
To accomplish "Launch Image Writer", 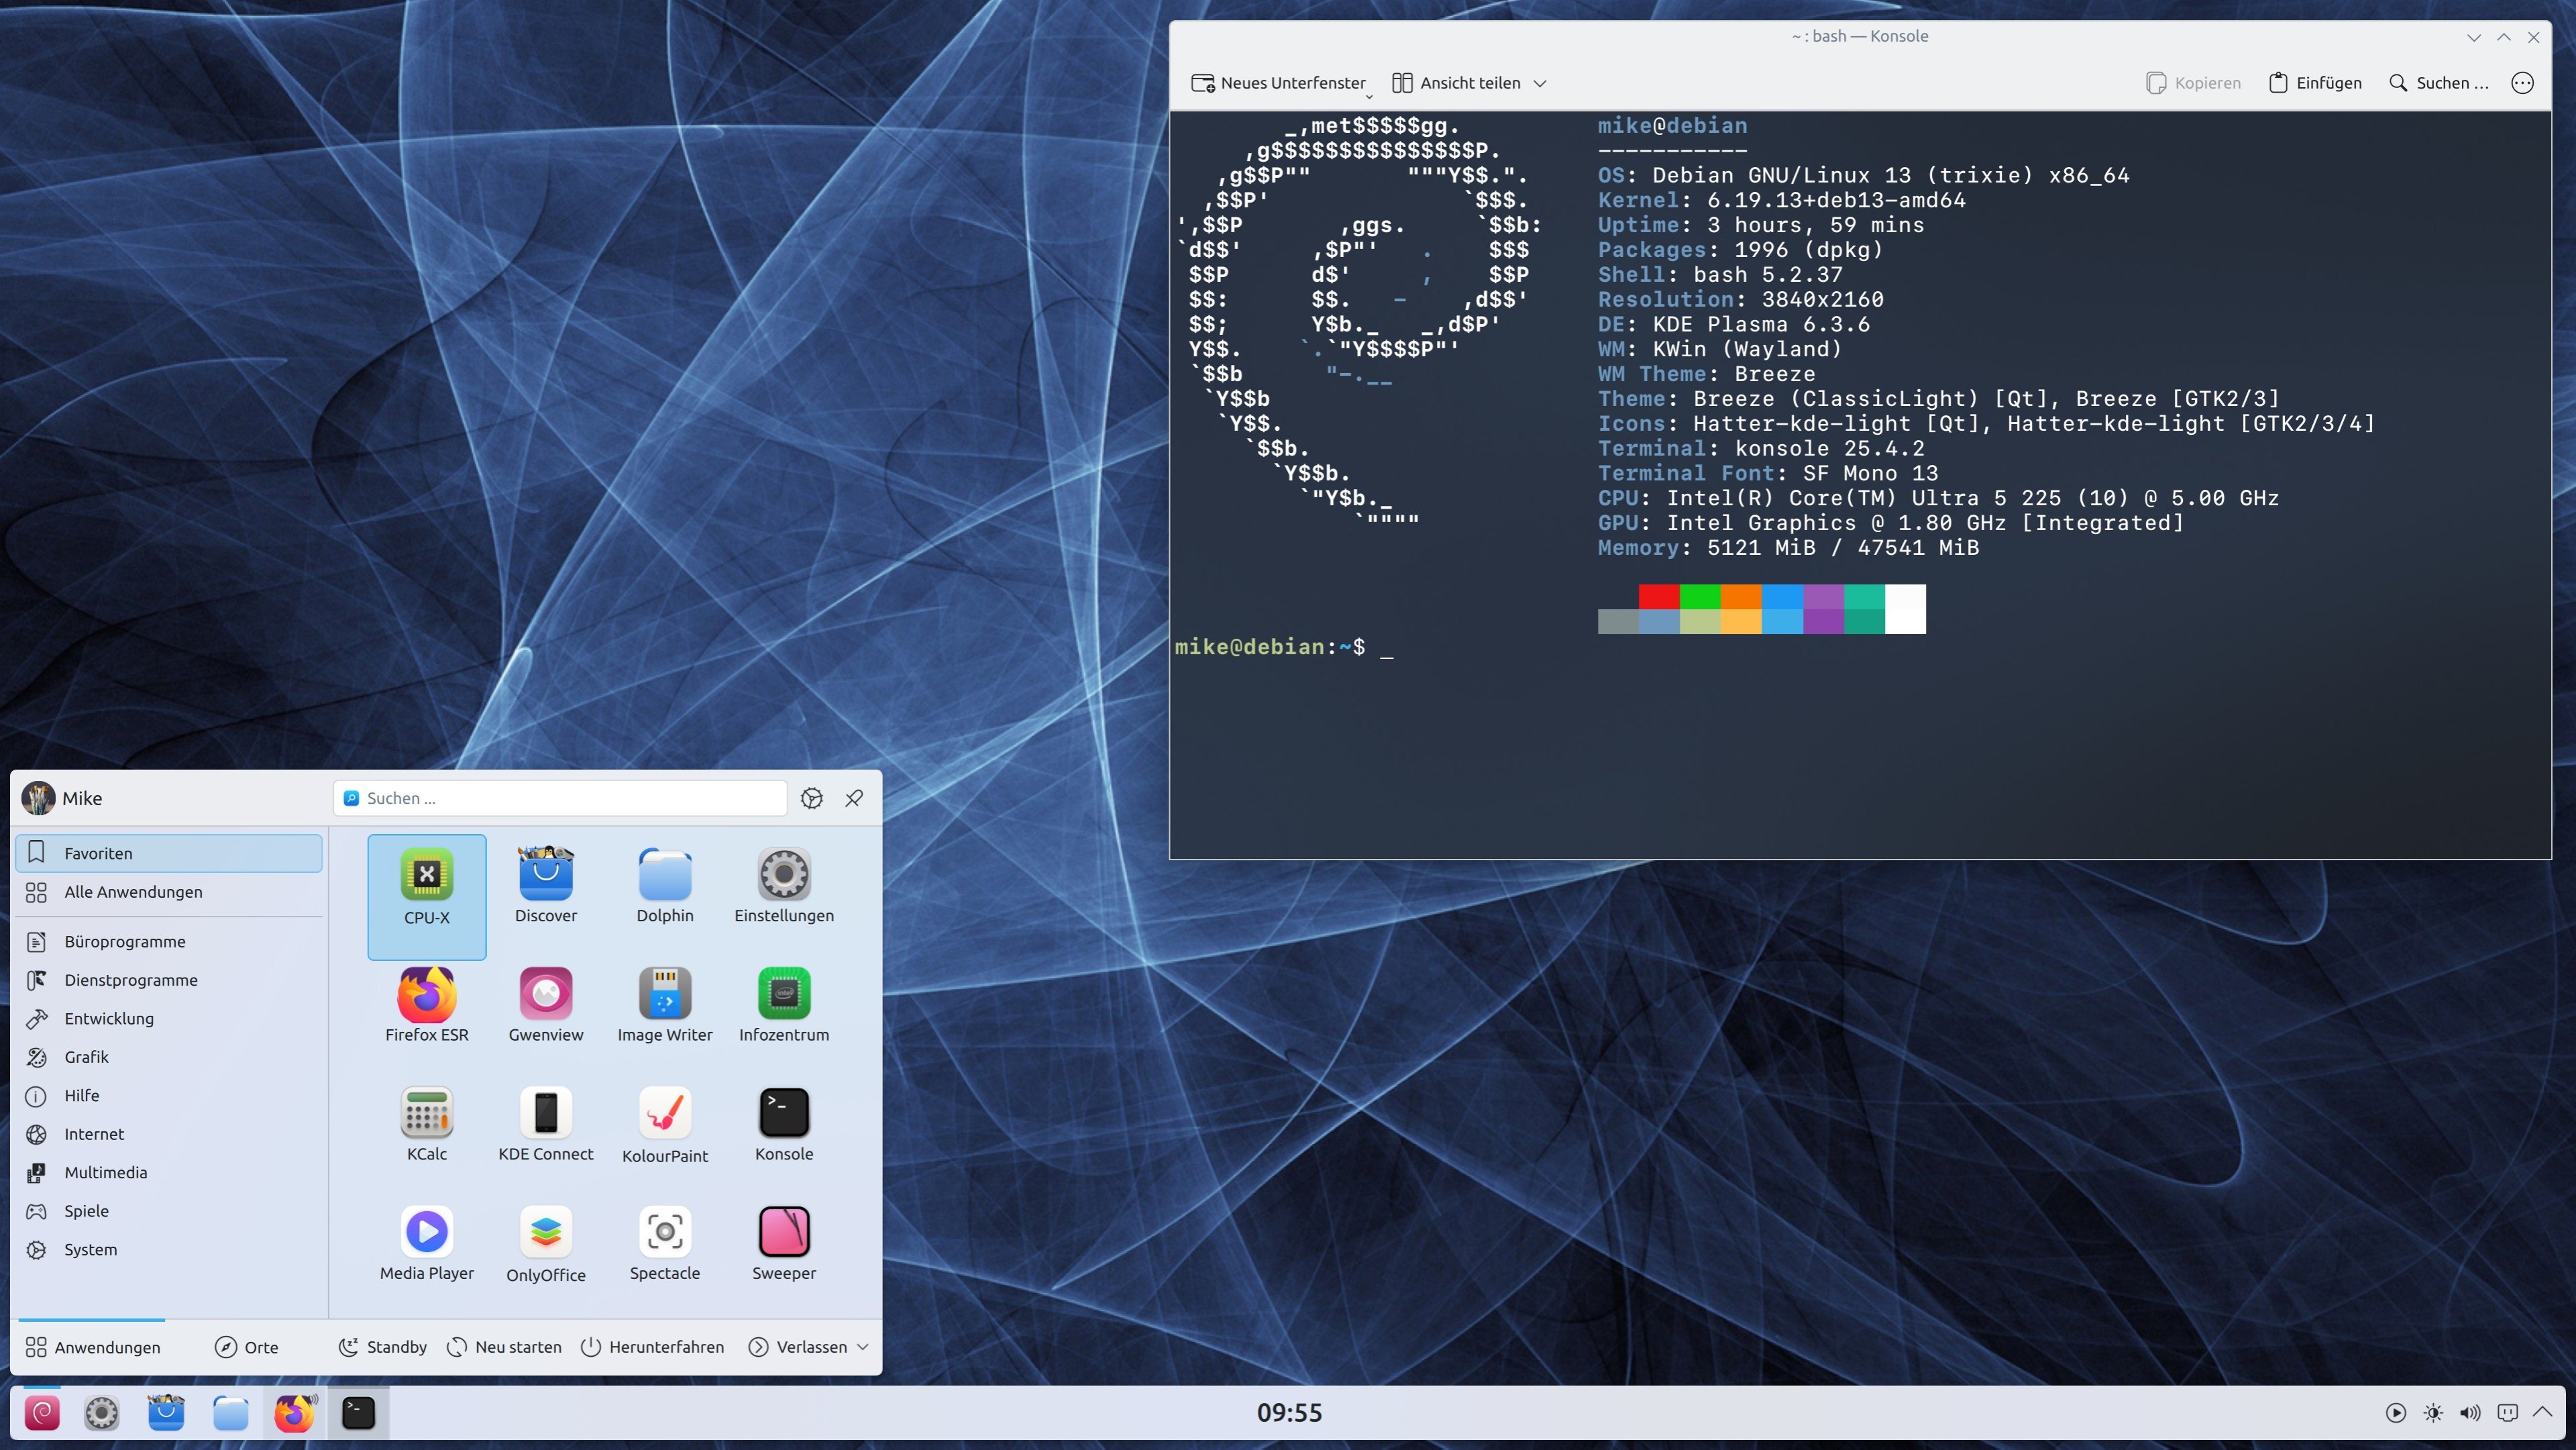I will (665, 1005).
